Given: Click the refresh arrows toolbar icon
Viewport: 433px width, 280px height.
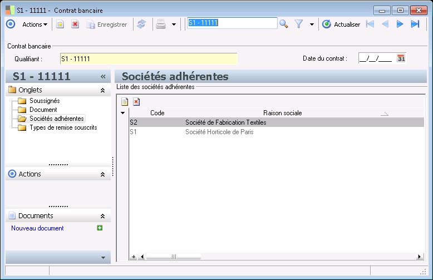Looking at the screenshot, I should click(x=141, y=24).
